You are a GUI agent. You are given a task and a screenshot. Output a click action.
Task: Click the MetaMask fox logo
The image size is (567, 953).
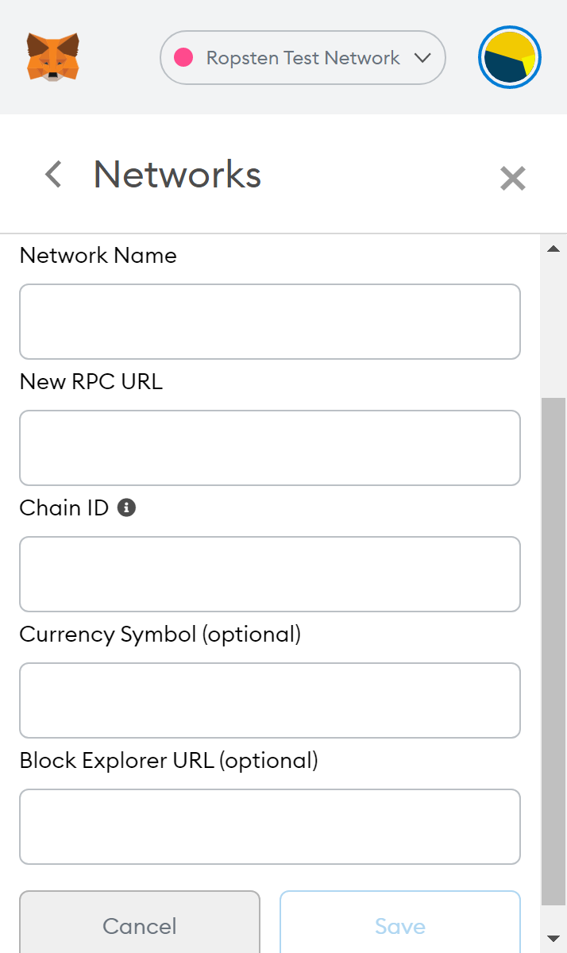(52, 56)
